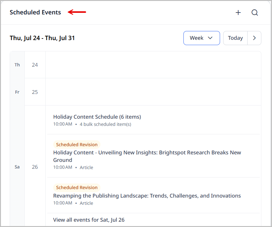Viewport: 272px width, 227px height.
Task: Click the 10:00 AM time label on the Unveiling event
Action: (x=63, y=167)
